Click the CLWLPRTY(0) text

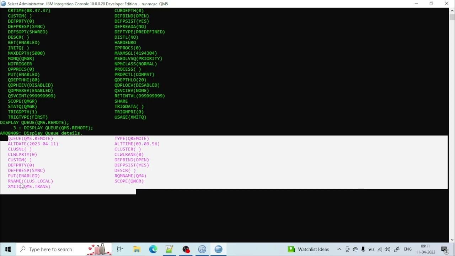pos(22,154)
